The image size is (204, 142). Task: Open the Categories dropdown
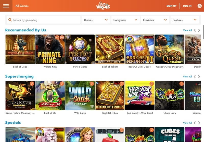click(125, 20)
